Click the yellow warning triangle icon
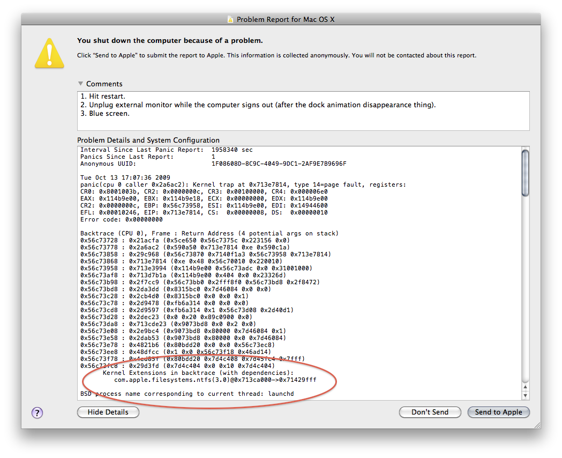The width and height of the screenshot is (562, 458). click(49, 54)
